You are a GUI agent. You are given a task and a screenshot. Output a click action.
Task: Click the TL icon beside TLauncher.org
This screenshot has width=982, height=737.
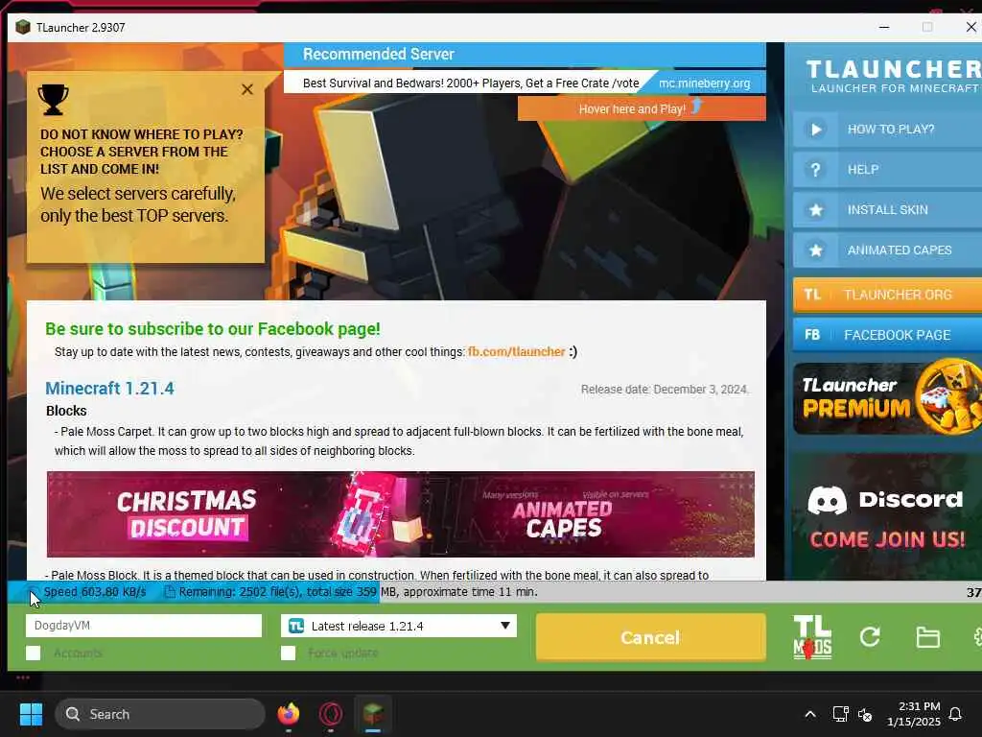(812, 295)
